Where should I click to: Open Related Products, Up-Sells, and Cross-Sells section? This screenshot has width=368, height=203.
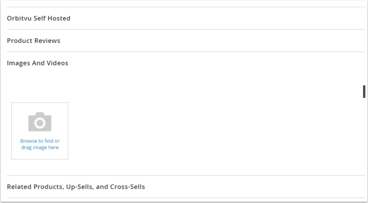click(x=186, y=187)
